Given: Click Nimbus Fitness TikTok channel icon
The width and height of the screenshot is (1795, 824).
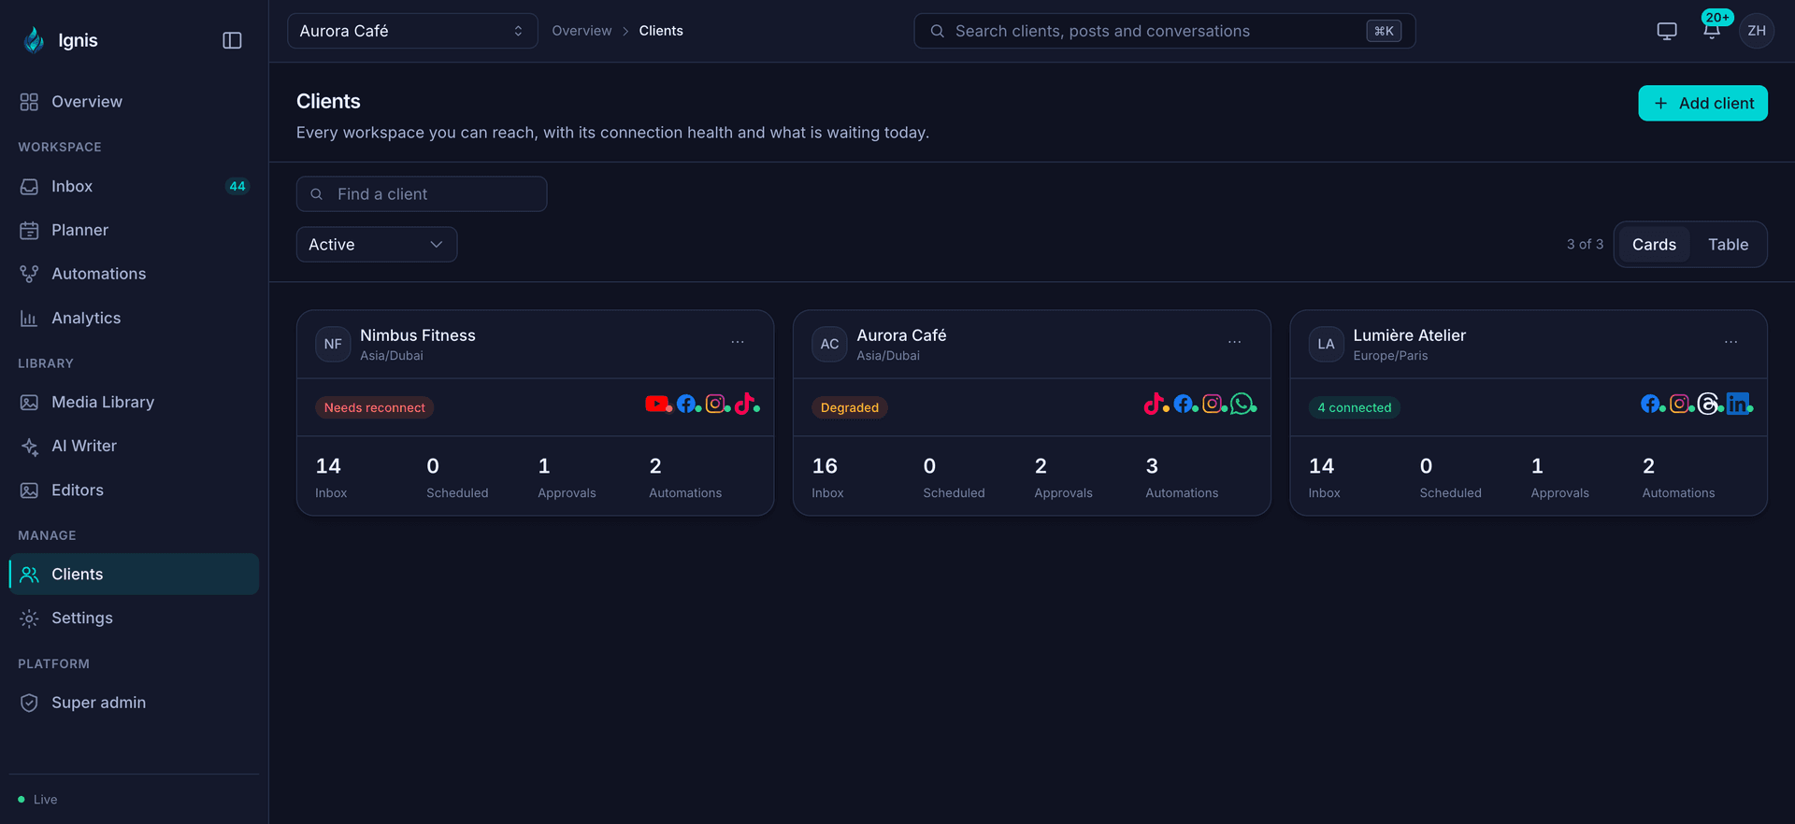Looking at the screenshot, I should [745, 404].
